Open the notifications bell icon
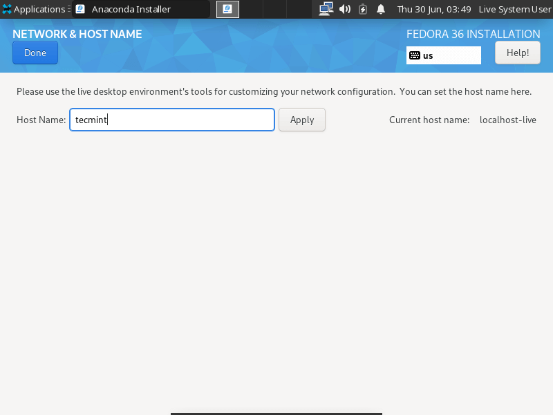Viewport: 553px width, 415px height. (x=381, y=9)
